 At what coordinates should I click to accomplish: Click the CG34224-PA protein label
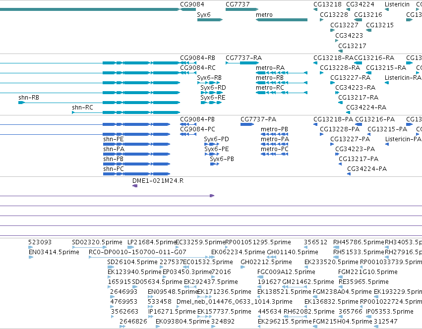point(366,169)
